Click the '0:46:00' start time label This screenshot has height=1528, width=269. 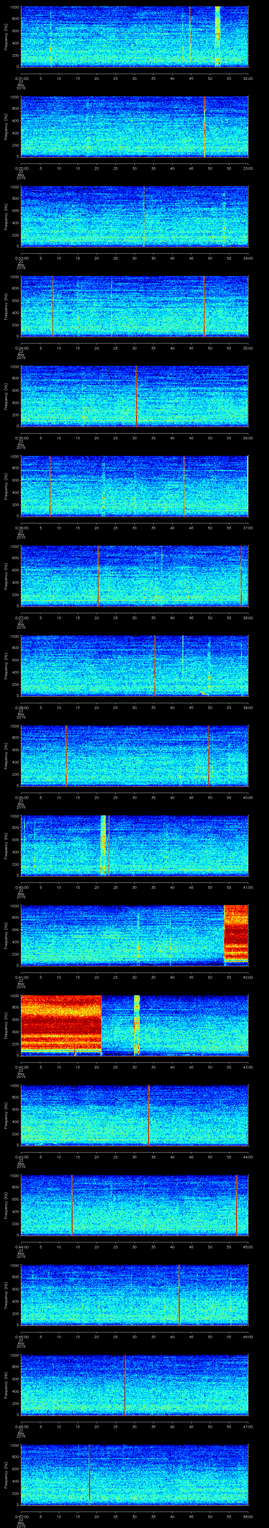(21, 1426)
